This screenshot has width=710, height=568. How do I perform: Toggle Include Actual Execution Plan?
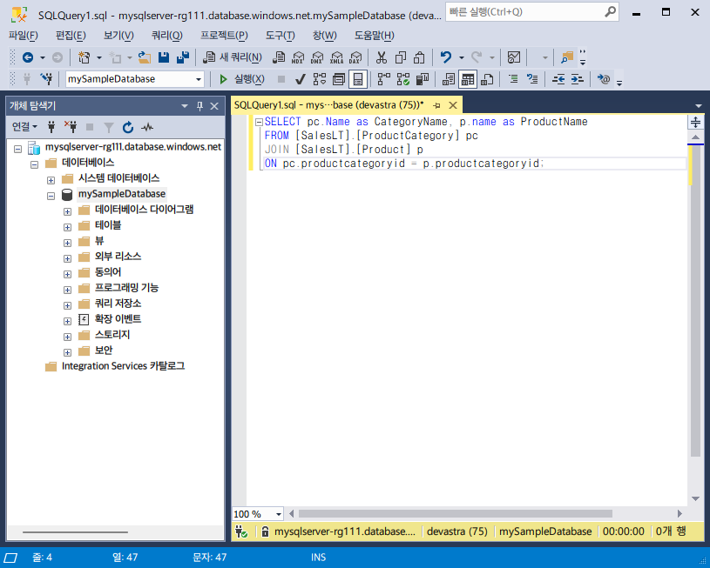coord(383,79)
